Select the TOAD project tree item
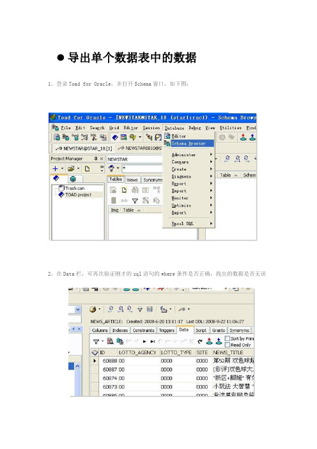 pos(78,194)
